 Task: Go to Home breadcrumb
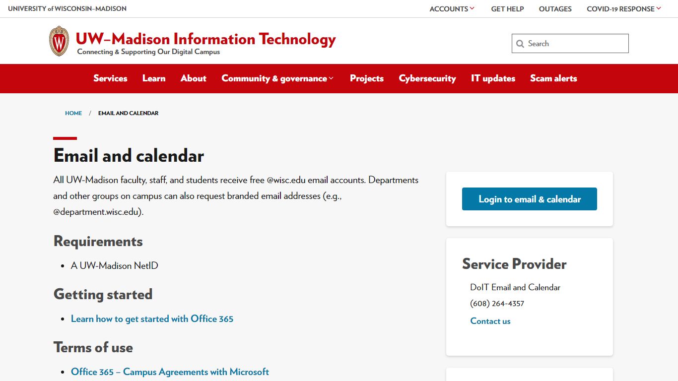coord(73,113)
